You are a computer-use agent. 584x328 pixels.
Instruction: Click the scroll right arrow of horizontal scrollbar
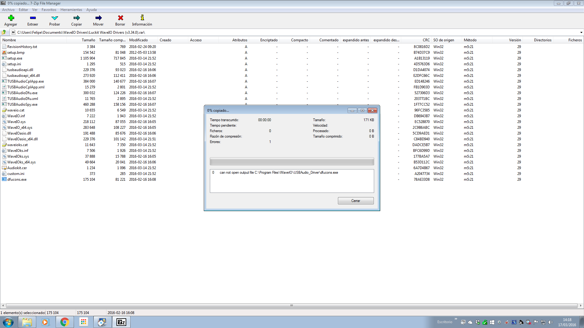point(581,306)
